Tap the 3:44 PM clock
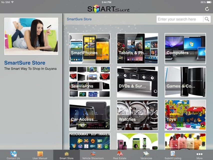This screenshot has width=213, height=160. [x=106, y=2]
